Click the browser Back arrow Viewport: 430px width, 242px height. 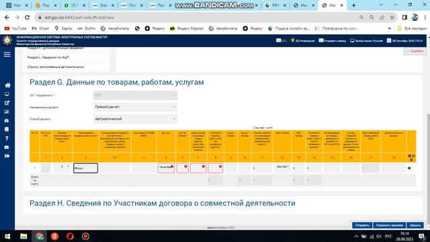pyautogui.click(x=7, y=17)
